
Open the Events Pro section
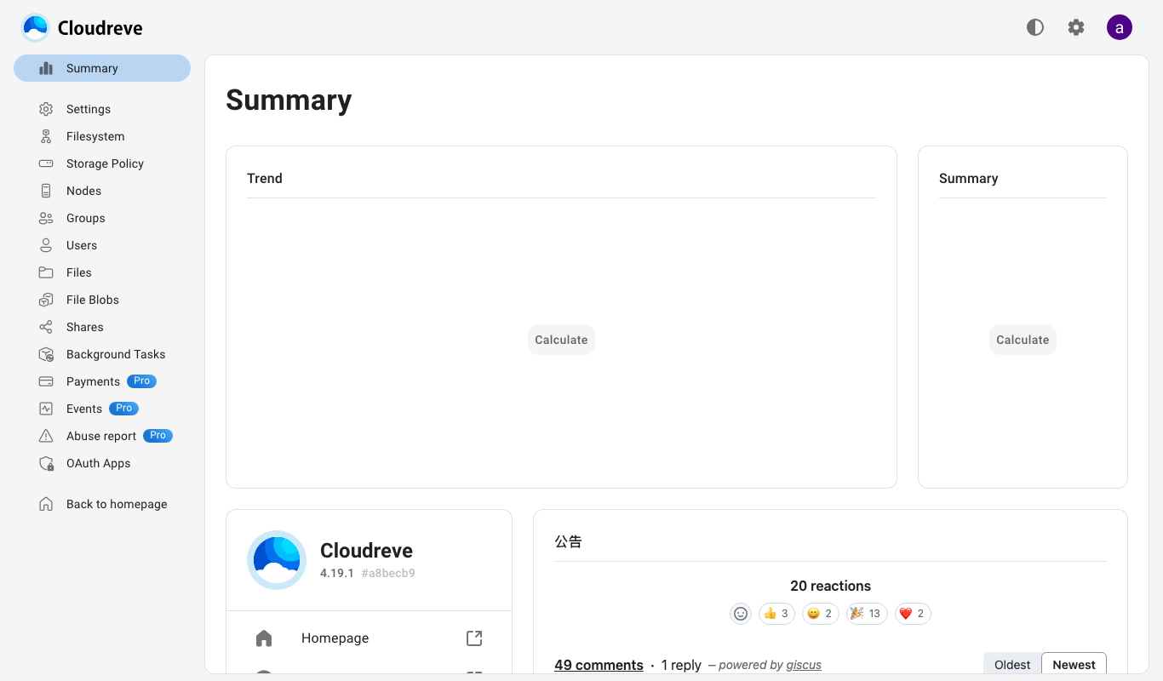(x=102, y=409)
